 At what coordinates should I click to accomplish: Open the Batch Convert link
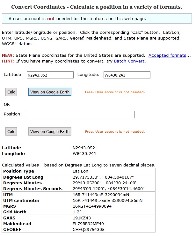[x=129, y=61]
